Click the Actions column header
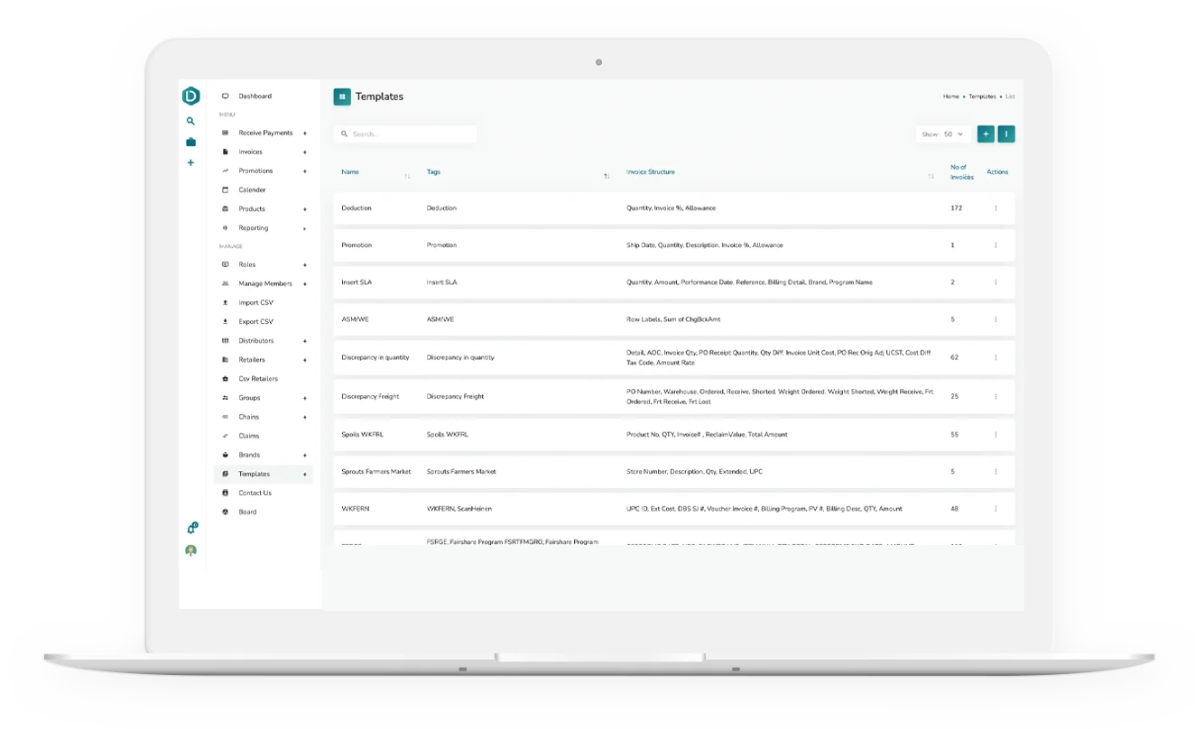Screen dimensions: 1195x729 (x=997, y=171)
